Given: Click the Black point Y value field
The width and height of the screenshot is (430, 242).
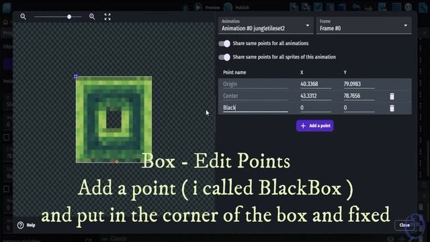Looking at the screenshot, I should [359, 108].
